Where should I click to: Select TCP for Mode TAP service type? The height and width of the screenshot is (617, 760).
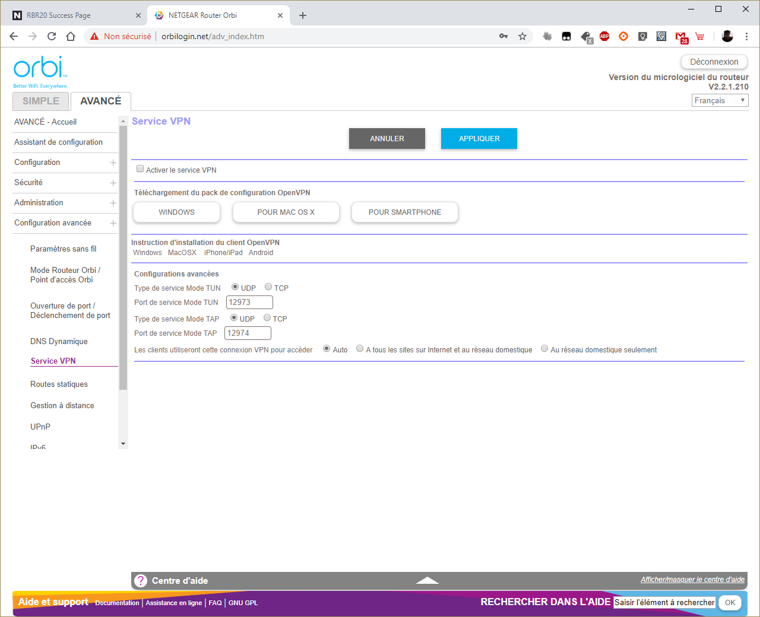[267, 317]
